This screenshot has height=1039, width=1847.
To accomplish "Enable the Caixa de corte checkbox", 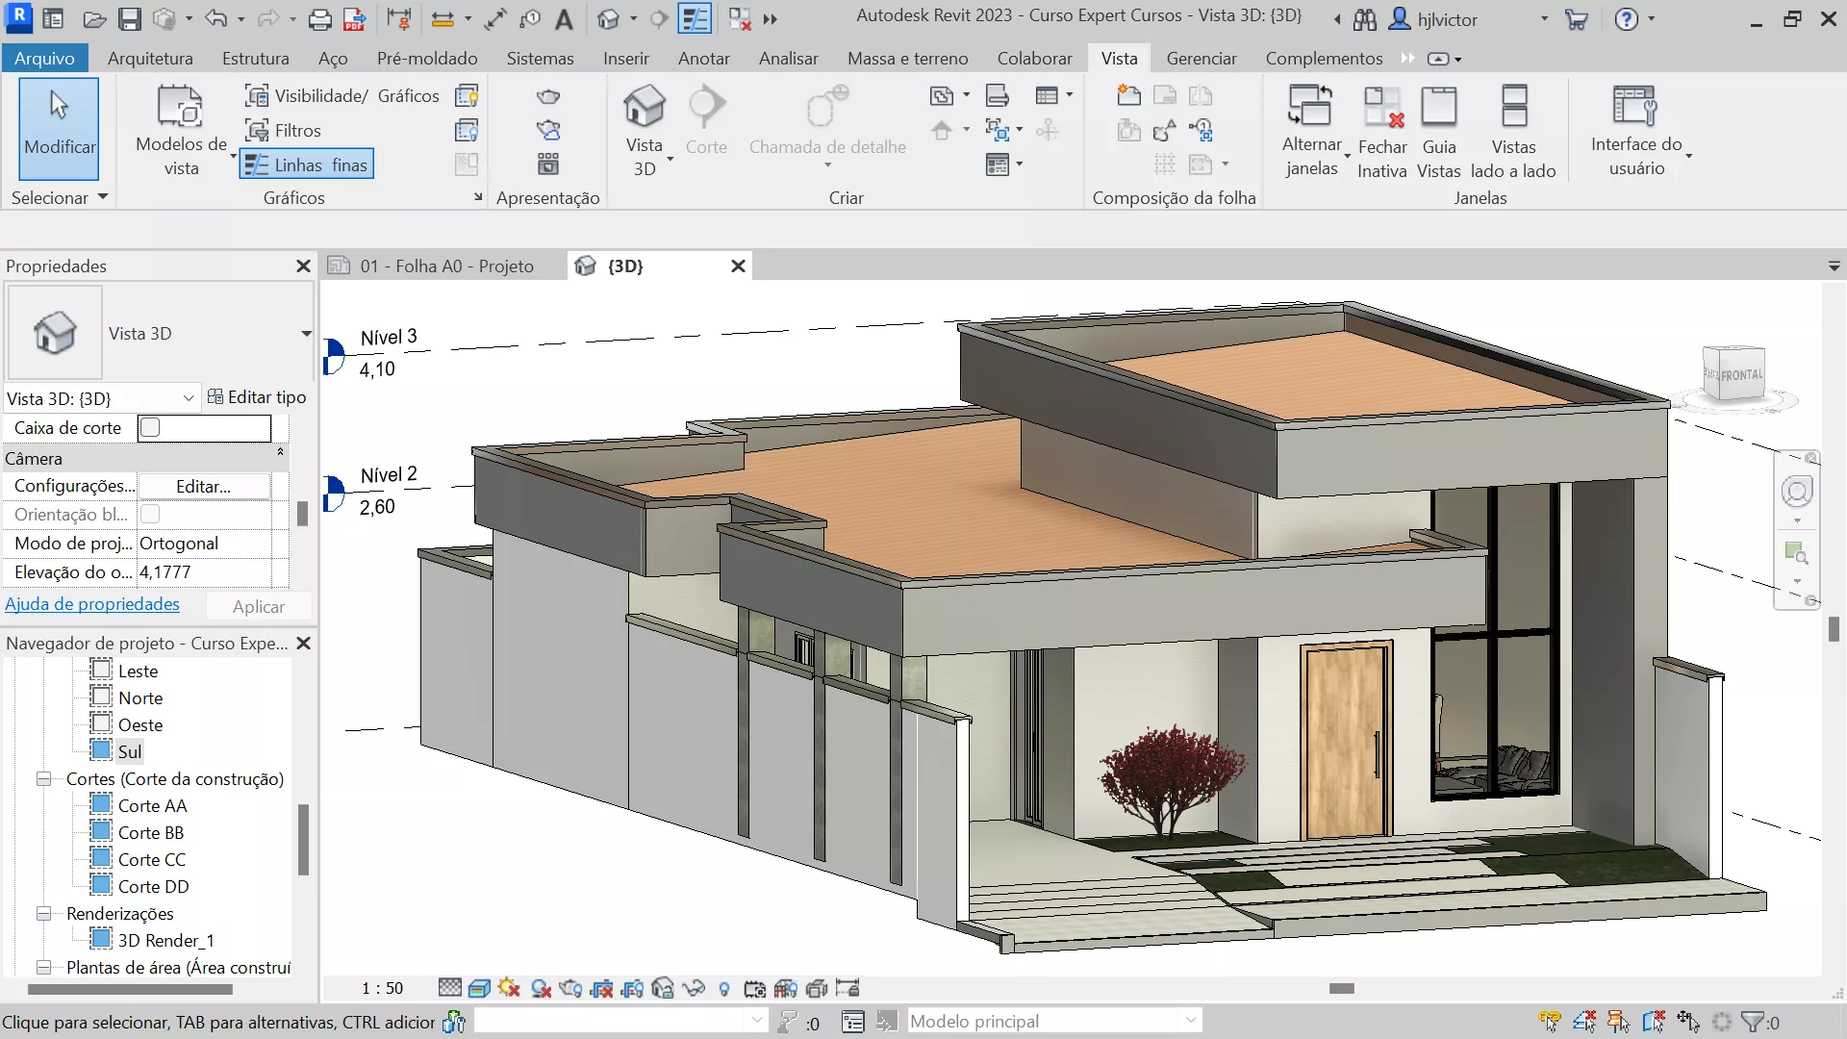I will pyautogui.click(x=150, y=427).
